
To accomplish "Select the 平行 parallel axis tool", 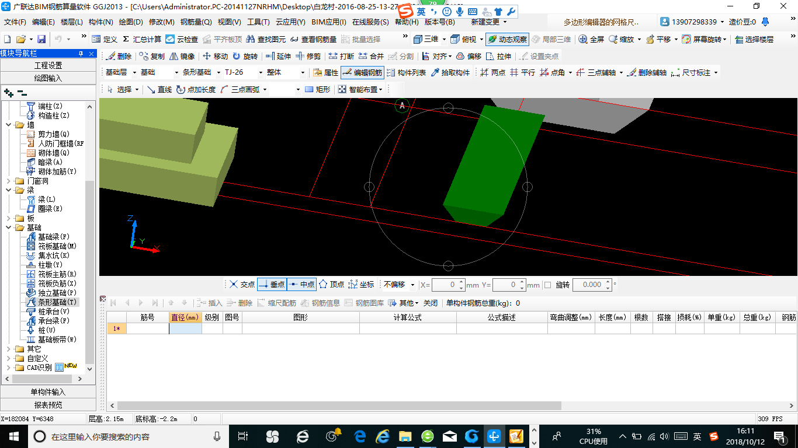I will point(522,73).
